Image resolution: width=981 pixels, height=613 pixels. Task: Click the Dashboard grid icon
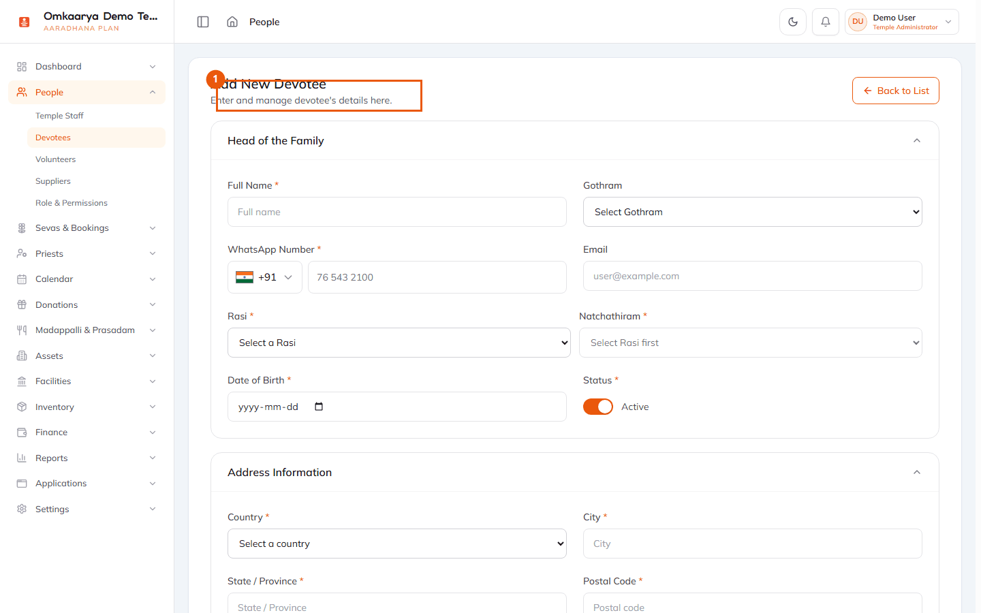[22, 67]
